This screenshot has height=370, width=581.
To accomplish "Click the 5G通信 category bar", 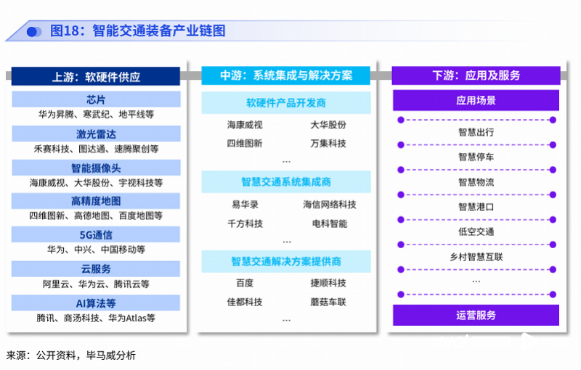I will (96, 234).
